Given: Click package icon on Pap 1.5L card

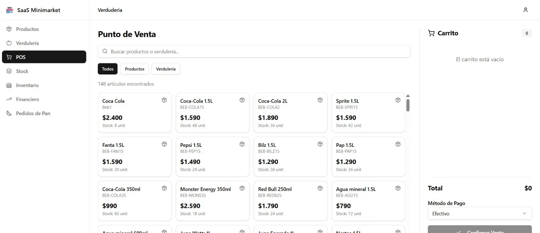Looking at the screenshot, I should click(x=398, y=144).
